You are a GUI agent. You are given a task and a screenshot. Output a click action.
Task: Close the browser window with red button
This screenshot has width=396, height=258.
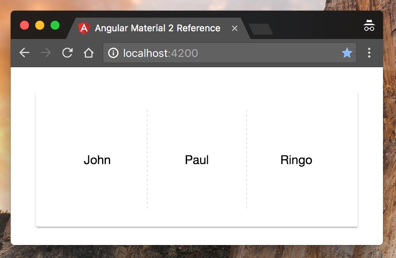pyautogui.click(x=24, y=26)
